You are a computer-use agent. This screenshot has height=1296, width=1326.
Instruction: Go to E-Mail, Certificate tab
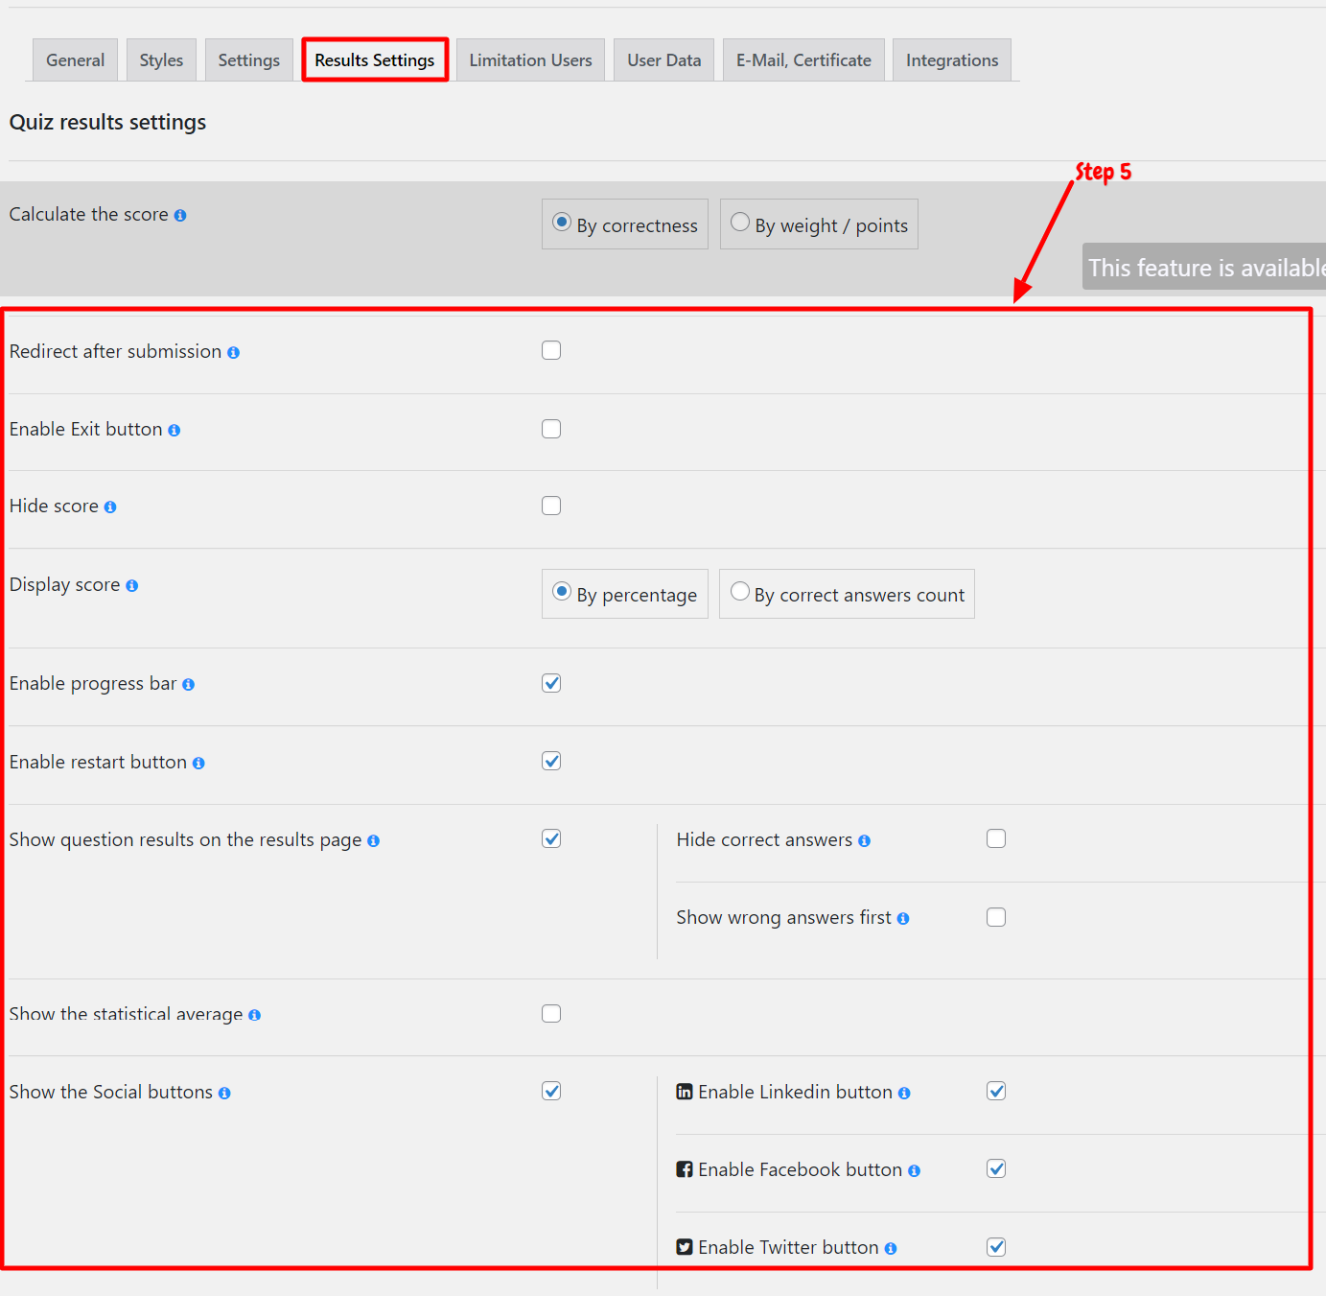pyautogui.click(x=803, y=59)
